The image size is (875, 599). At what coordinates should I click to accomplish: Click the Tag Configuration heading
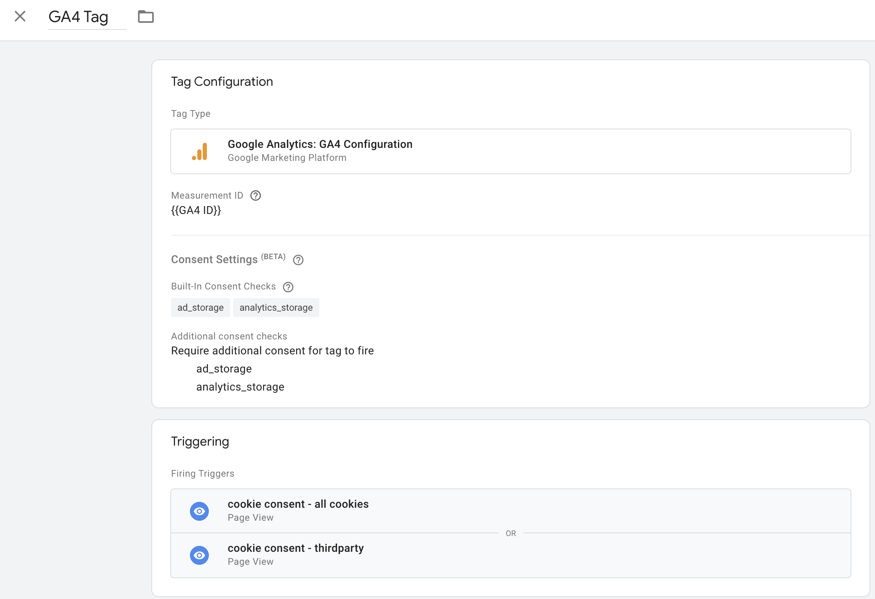pyautogui.click(x=222, y=81)
